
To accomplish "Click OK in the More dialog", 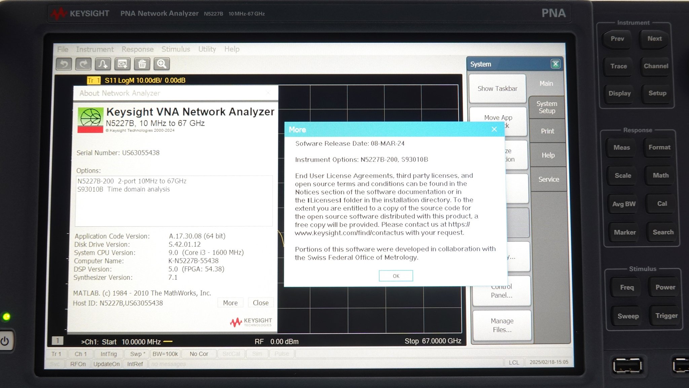I will (396, 276).
